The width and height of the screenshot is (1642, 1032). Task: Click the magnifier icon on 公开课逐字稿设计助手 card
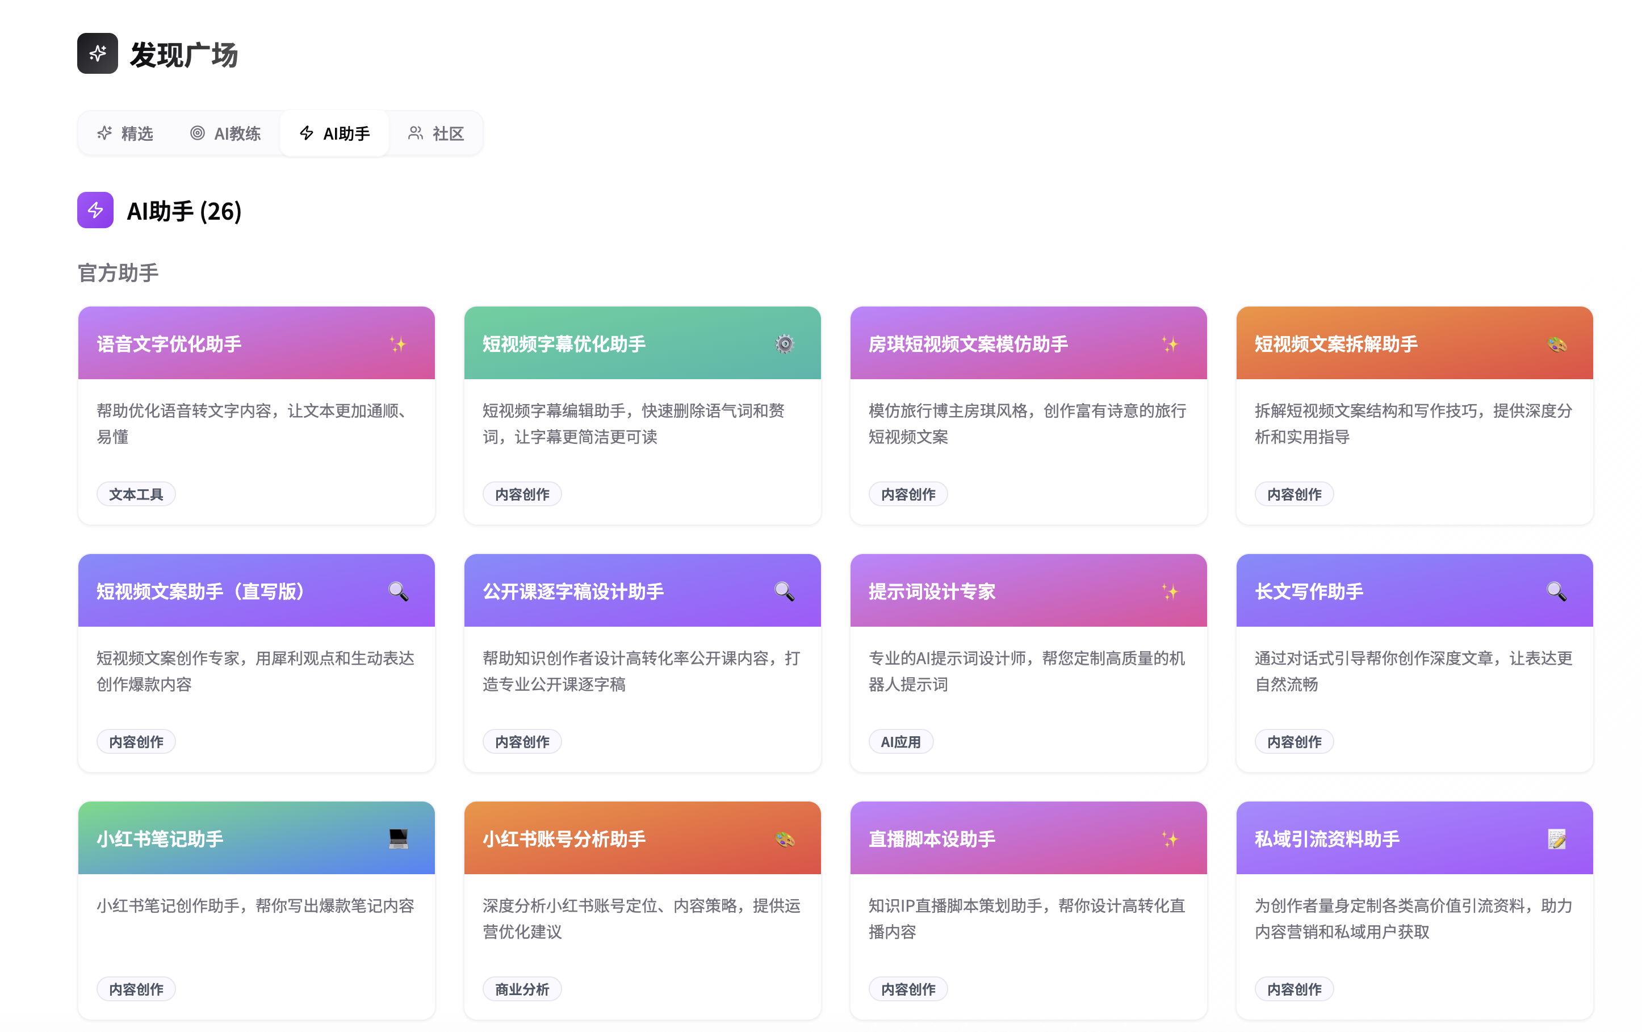coord(784,591)
